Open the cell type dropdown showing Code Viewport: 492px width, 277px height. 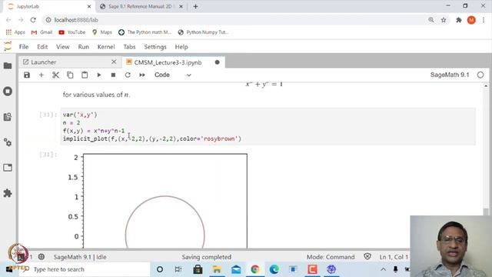point(172,75)
